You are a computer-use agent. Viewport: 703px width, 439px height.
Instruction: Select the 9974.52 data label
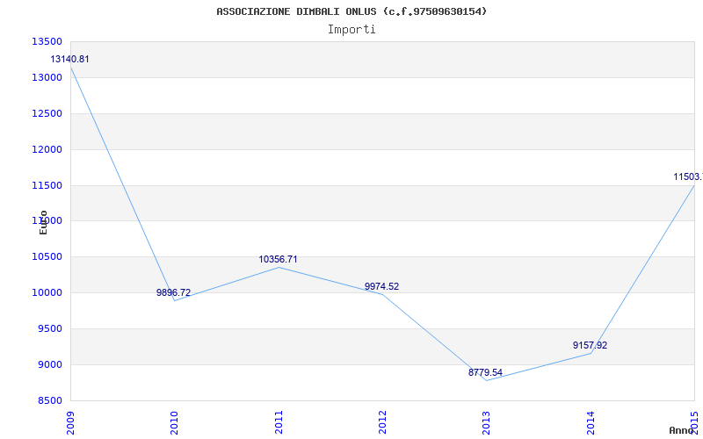381,287
